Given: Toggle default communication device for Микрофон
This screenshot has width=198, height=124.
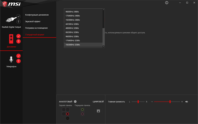Looking at the screenshot, I should [18, 61].
